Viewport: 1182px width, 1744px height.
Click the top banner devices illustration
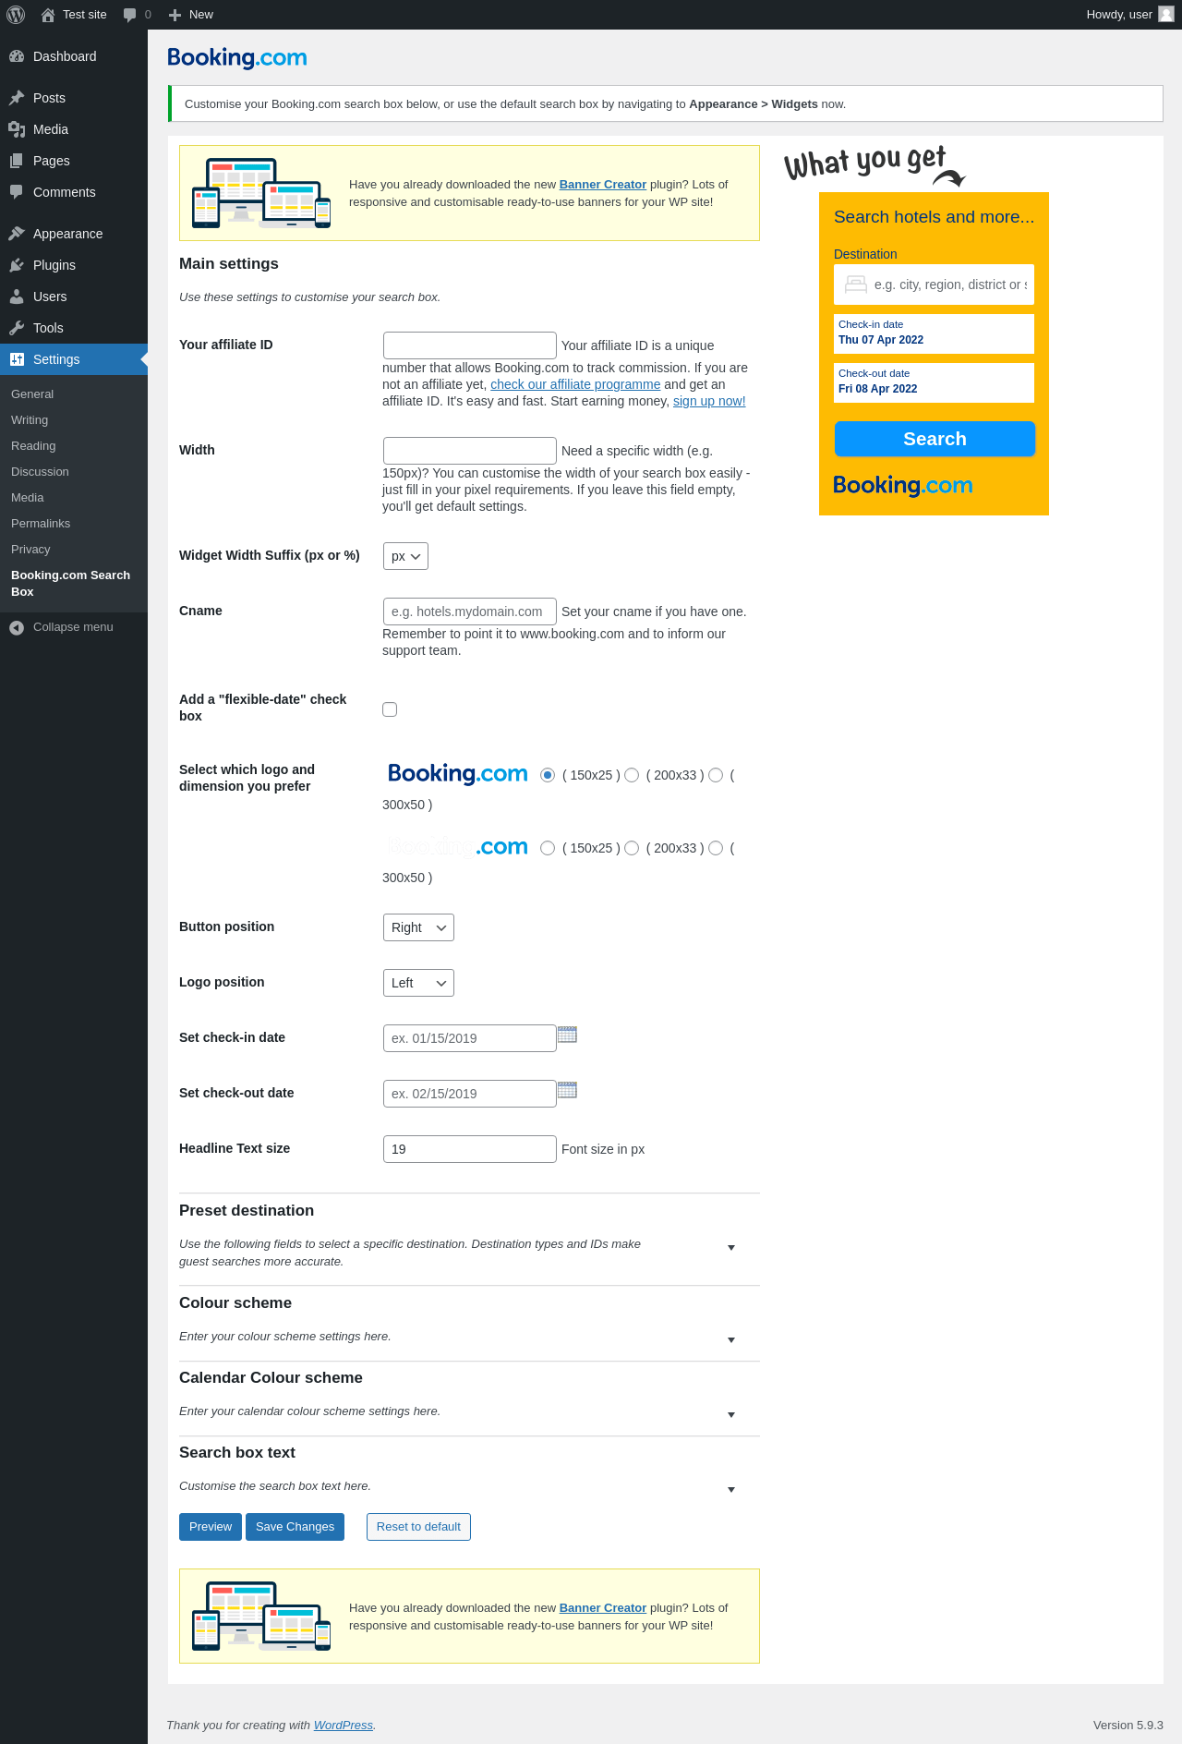[x=261, y=193]
